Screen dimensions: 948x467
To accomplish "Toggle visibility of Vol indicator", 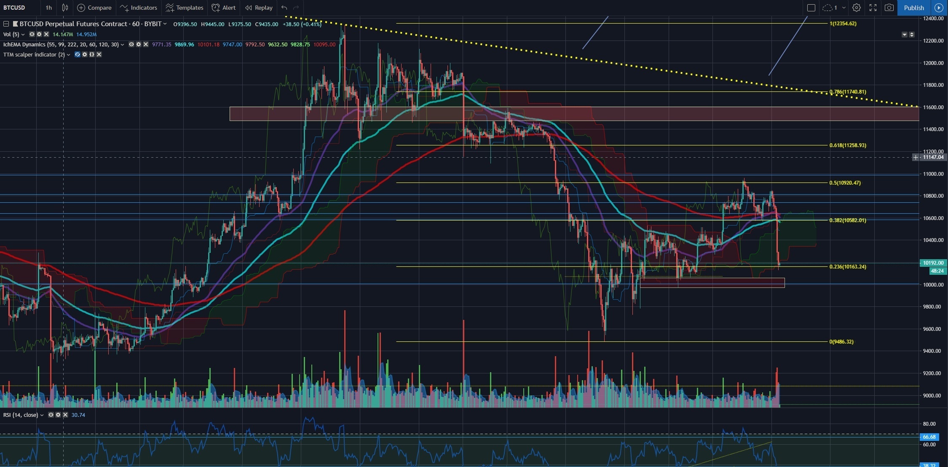I will tap(32, 35).
